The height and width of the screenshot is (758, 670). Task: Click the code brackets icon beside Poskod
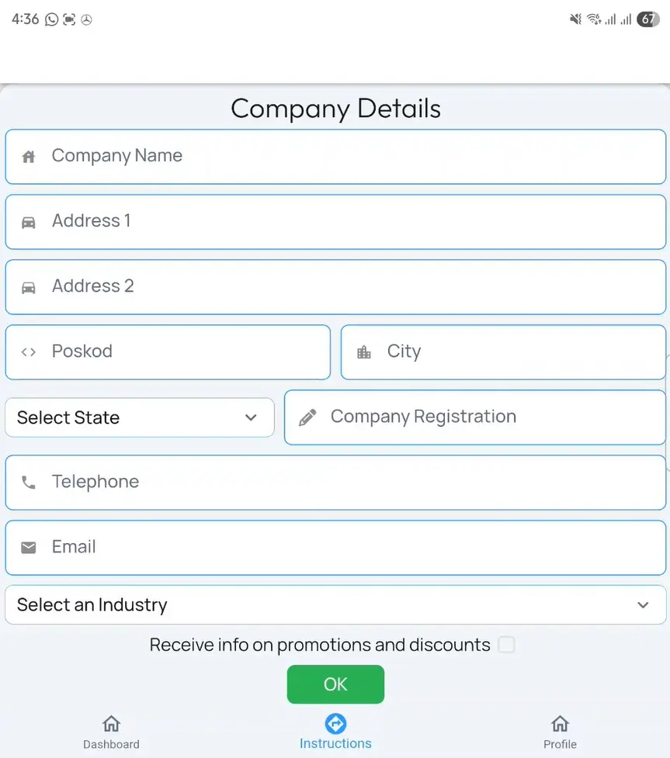[x=29, y=352]
